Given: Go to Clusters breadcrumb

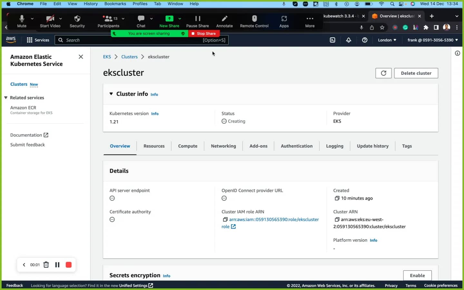Looking at the screenshot, I should tap(130, 57).
